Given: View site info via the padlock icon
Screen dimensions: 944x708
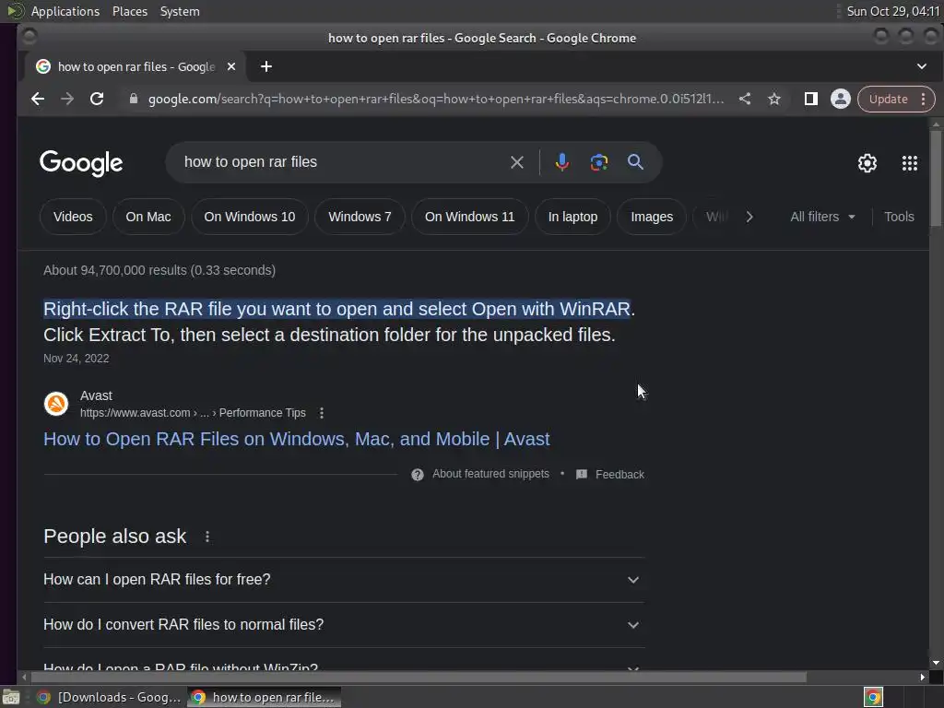Looking at the screenshot, I should click(134, 99).
